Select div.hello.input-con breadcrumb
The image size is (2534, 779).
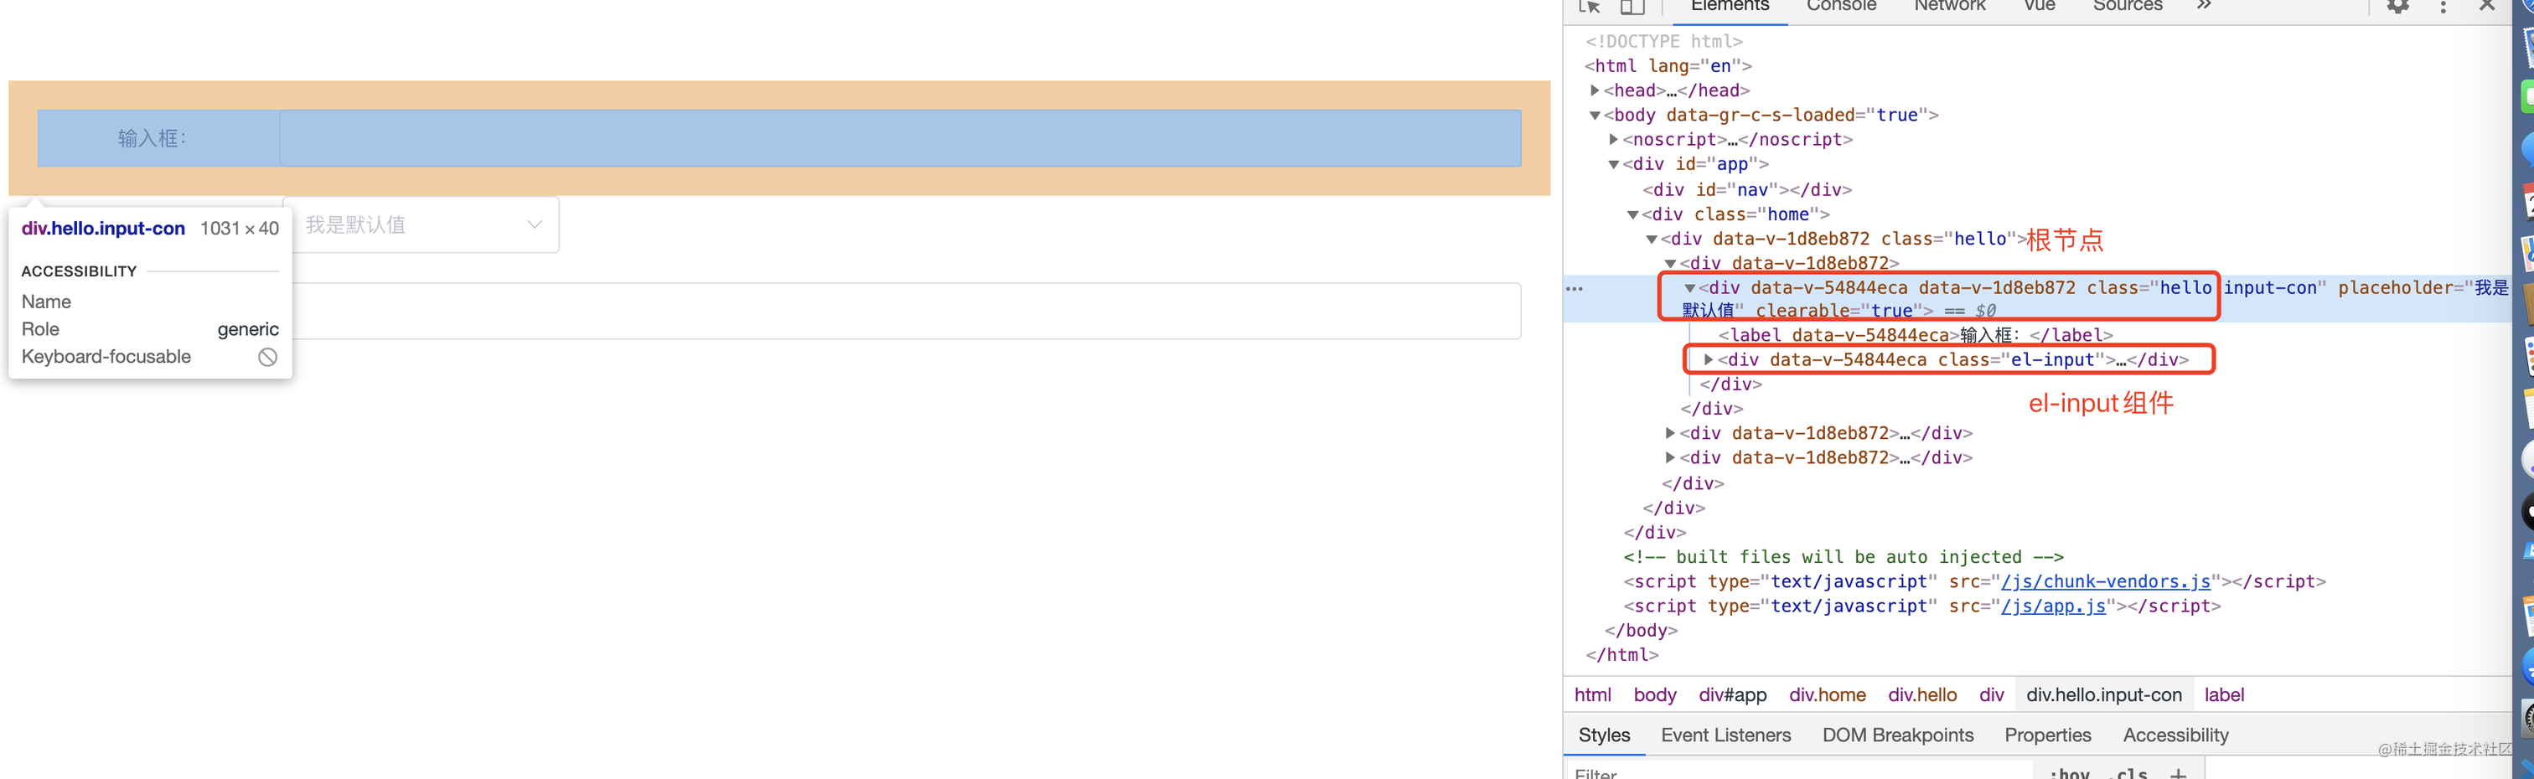click(2103, 694)
